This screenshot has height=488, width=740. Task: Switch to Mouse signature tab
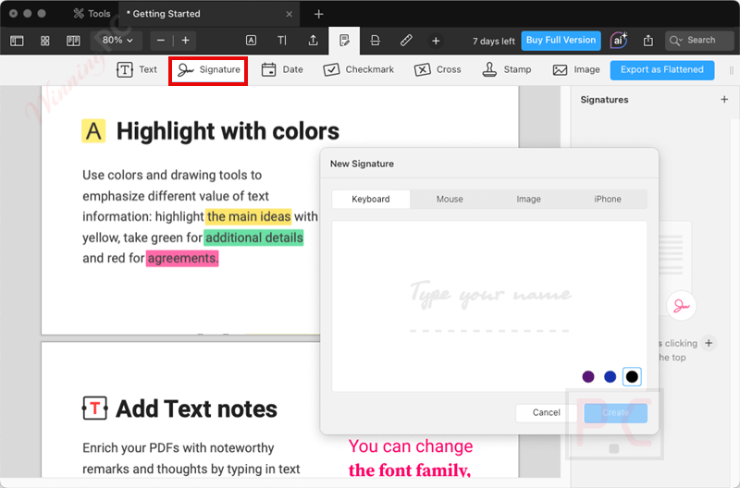click(450, 199)
